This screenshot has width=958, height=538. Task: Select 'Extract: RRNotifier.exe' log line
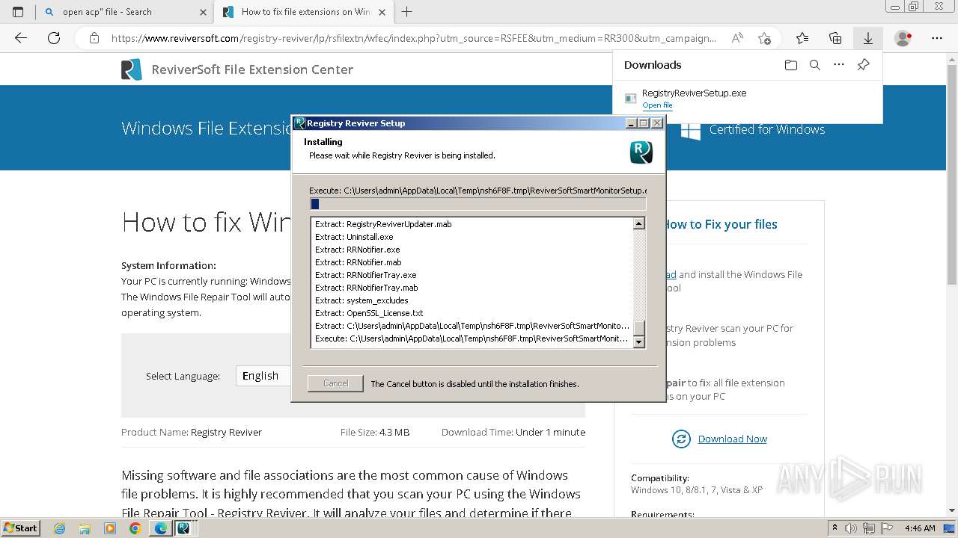(x=357, y=250)
